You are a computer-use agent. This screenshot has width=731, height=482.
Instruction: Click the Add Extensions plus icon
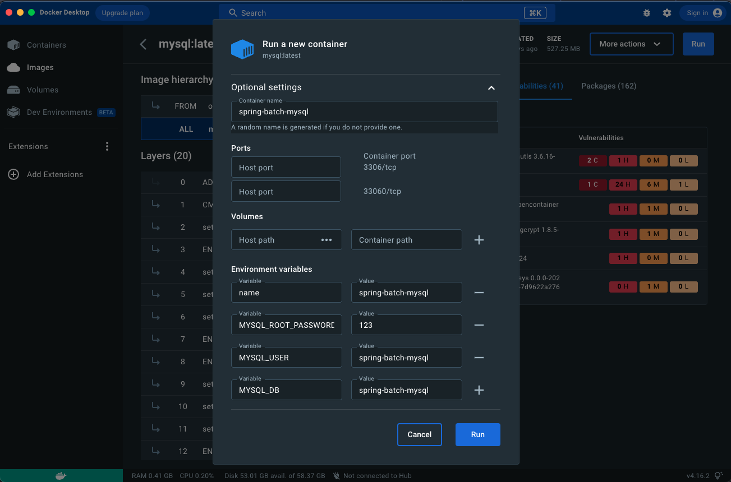click(x=13, y=174)
